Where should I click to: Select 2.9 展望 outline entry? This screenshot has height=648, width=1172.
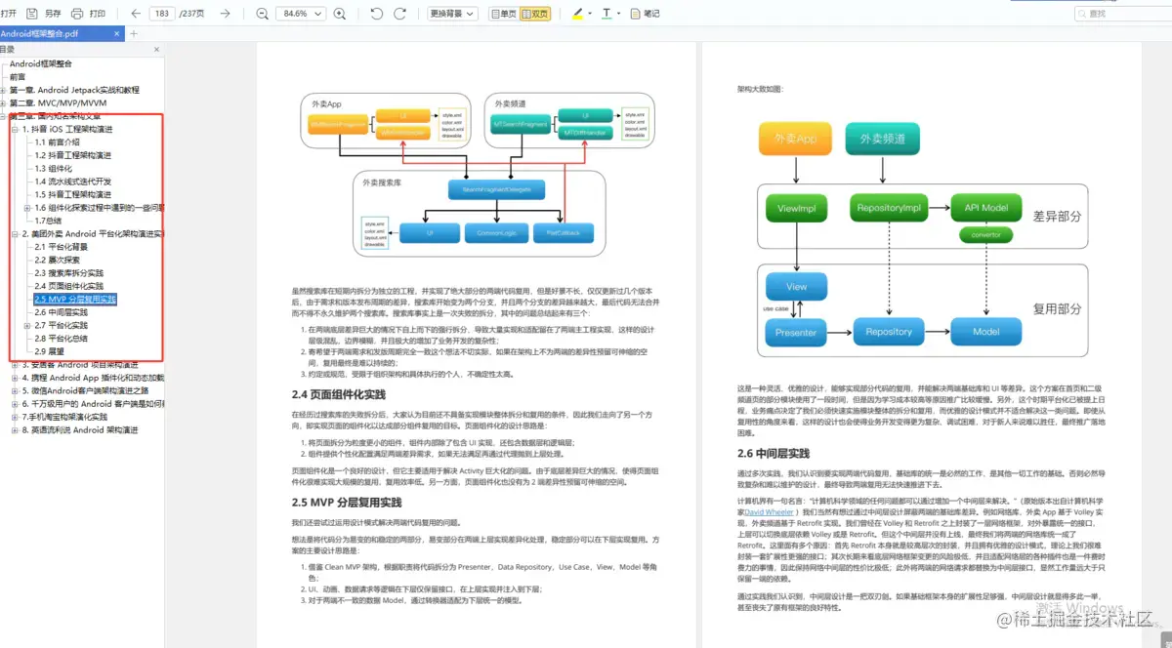click(x=48, y=351)
